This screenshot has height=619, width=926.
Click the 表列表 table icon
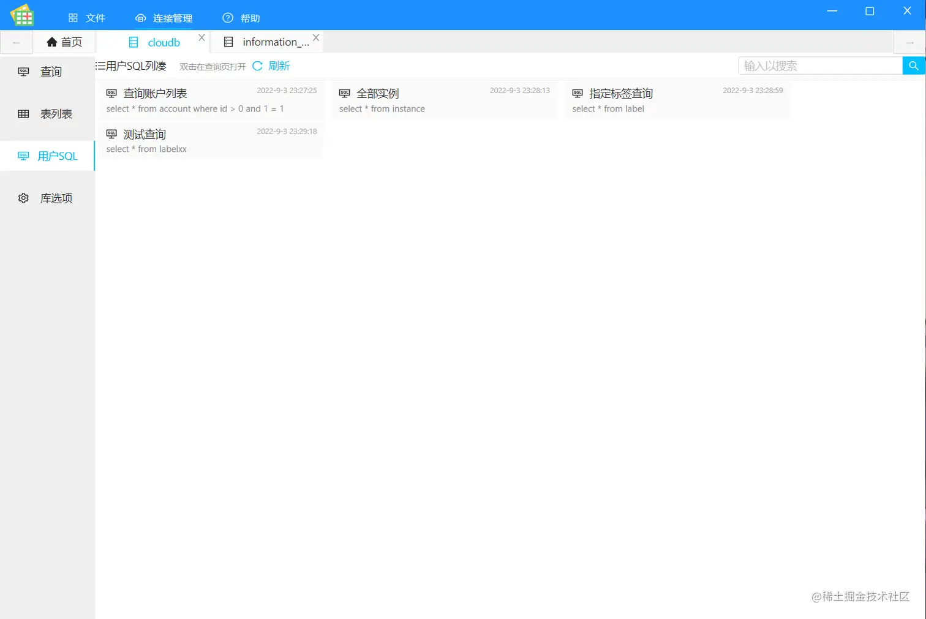point(23,114)
